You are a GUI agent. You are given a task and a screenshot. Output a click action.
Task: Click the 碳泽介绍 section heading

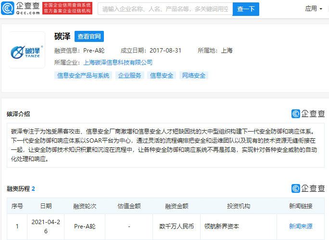click(18, 114)
